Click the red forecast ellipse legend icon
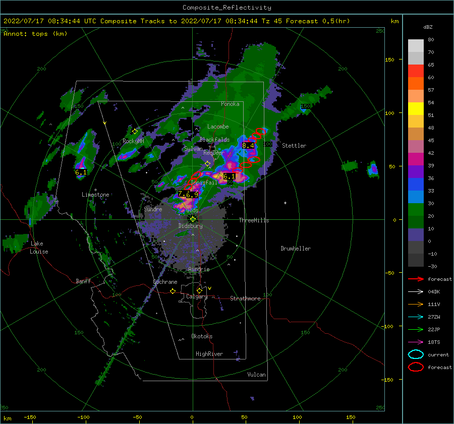Image resolution: width=454 pixels, height=424 pixels. (x=416, y=367)
